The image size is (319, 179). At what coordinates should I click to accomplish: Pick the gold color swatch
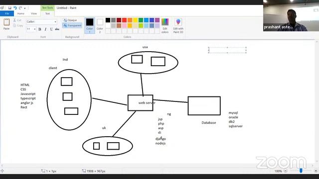130,25
